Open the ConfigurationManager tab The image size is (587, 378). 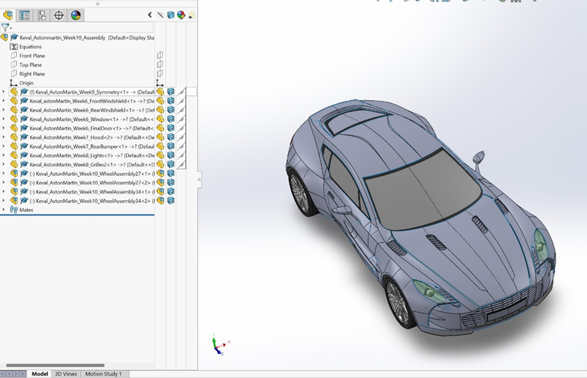point(42,15)
